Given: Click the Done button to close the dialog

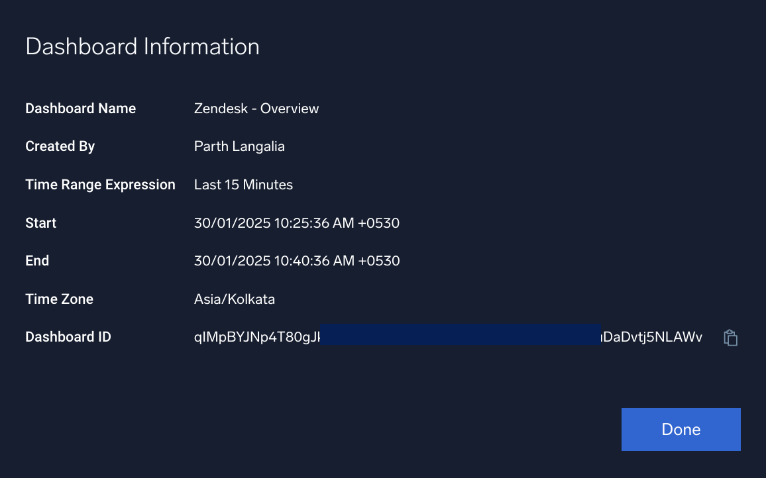Looking at the screenshot, I should [681, 429].
